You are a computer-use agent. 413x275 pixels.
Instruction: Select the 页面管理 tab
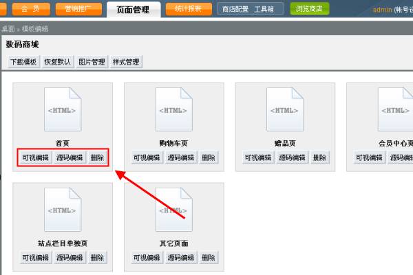click(134, 10)
